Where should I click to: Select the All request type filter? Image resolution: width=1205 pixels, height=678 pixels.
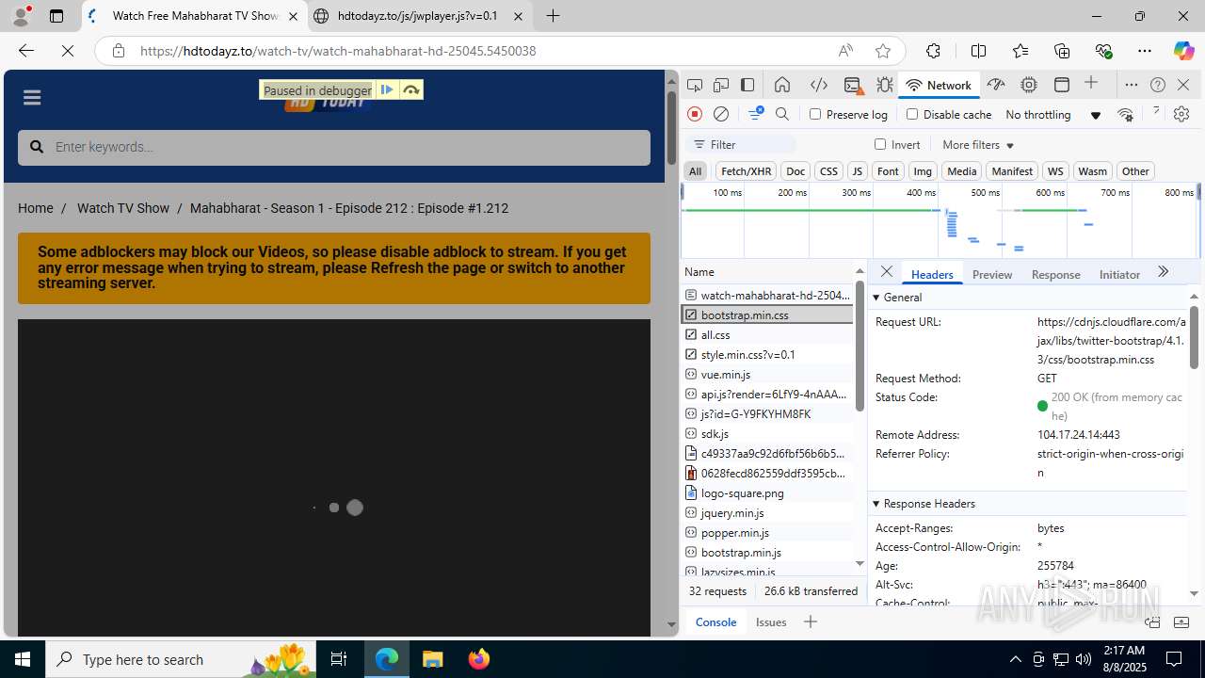click(695, 171)
